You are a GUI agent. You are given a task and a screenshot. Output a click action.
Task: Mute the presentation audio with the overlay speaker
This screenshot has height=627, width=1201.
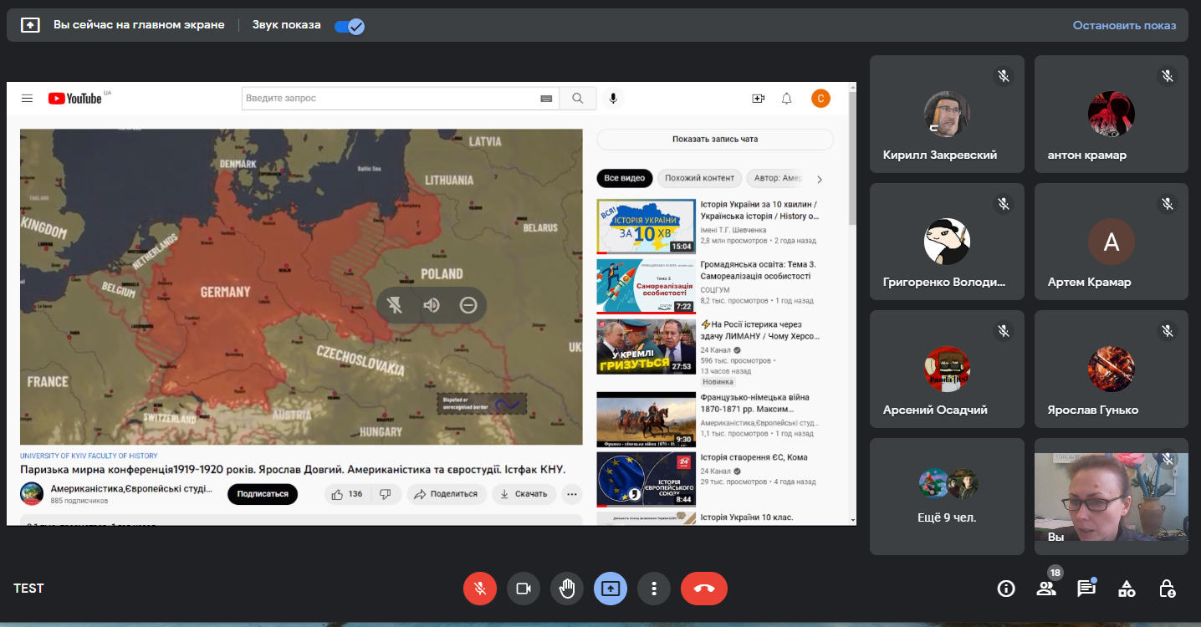432,305
